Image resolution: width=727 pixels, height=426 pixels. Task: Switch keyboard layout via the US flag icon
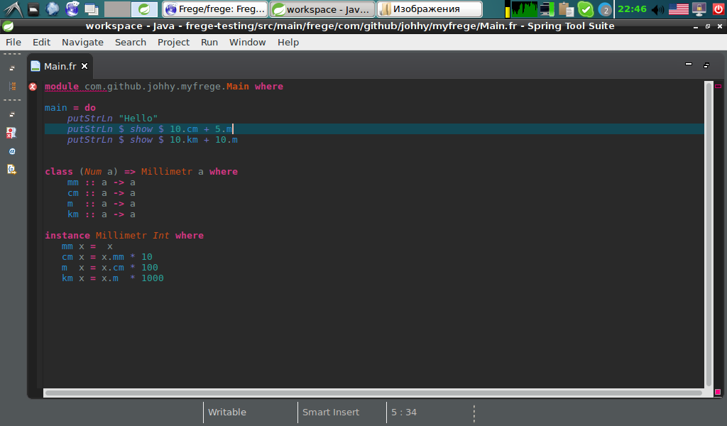(x=678, y=9)
